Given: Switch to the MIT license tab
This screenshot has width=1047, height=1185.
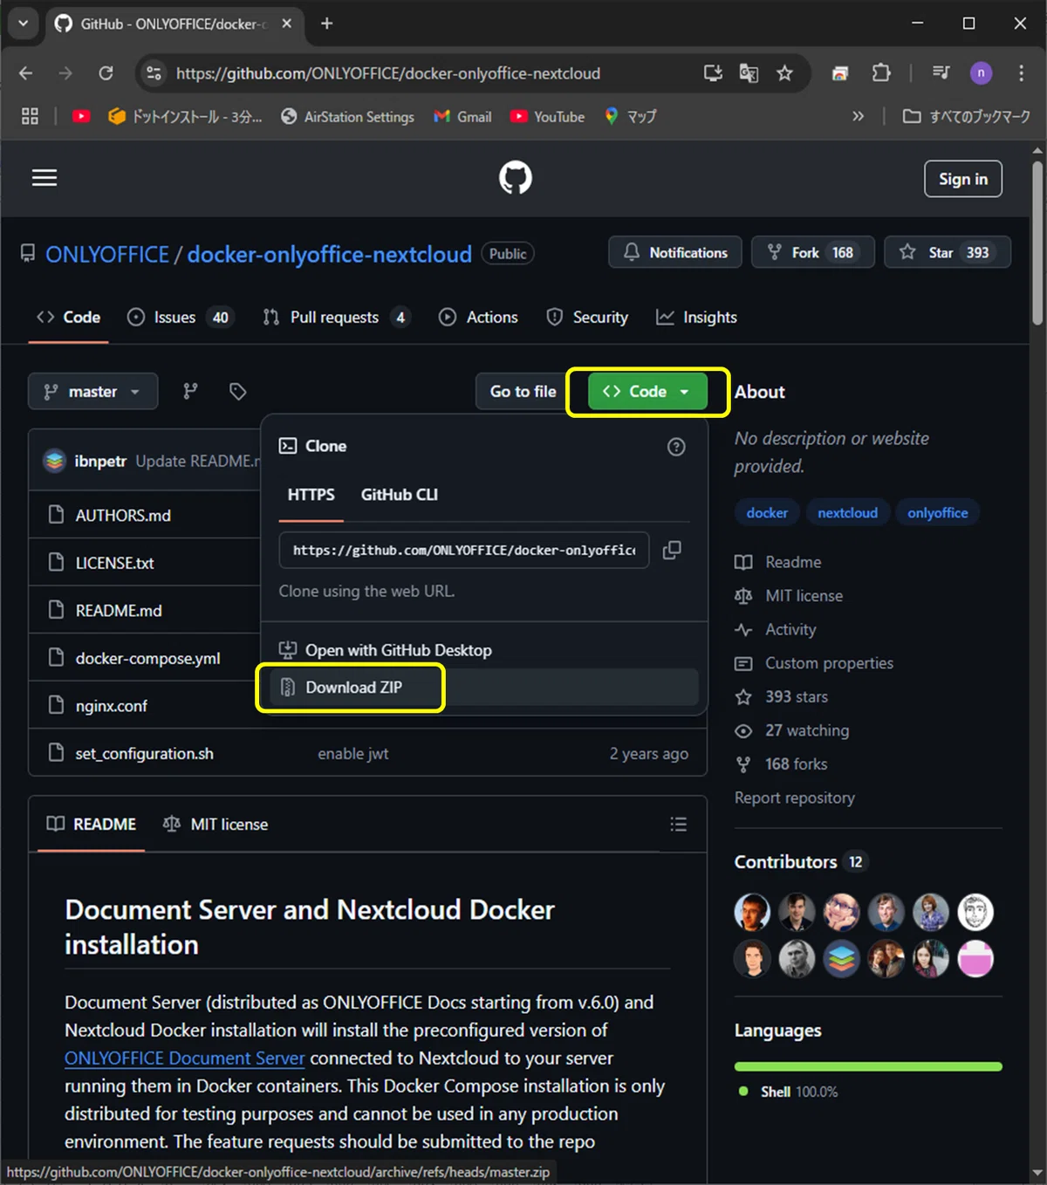Looking at the screenshot, I should (x=216, y=825).
